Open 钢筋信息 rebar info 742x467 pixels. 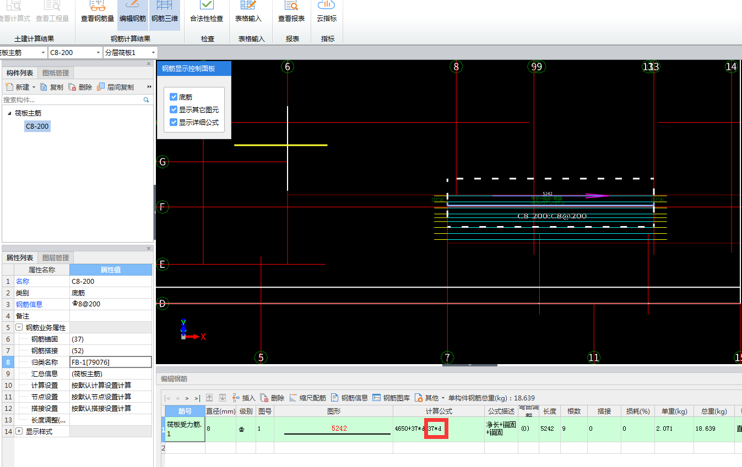(349, 398)
